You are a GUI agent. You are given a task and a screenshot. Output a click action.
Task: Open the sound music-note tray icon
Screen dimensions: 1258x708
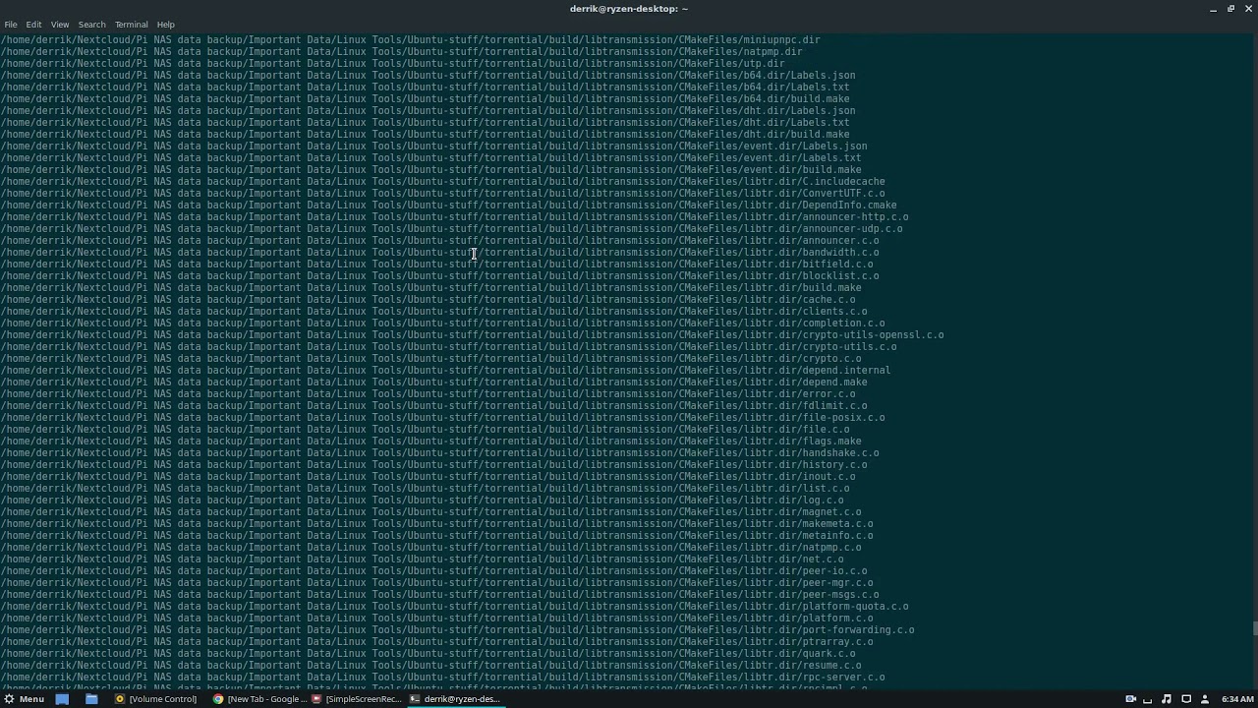click(x=1167, y=699)
